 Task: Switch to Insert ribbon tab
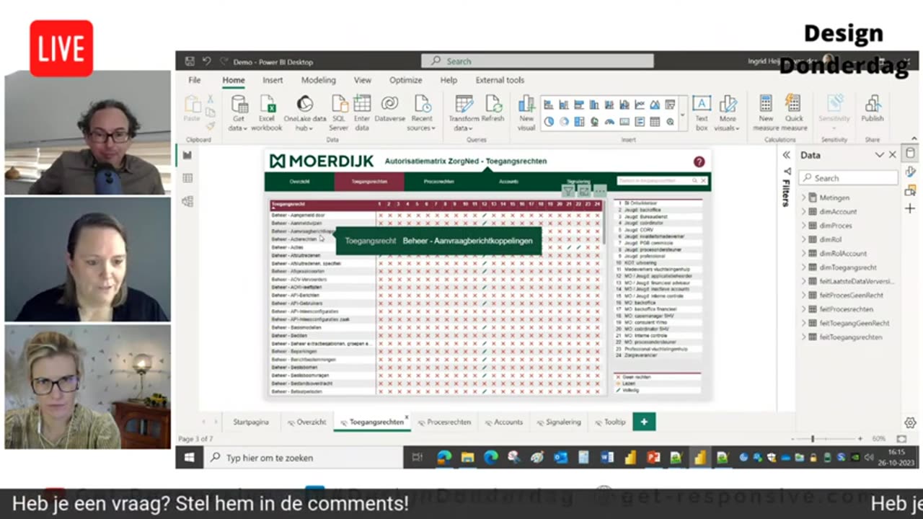[x=273, y=80]
